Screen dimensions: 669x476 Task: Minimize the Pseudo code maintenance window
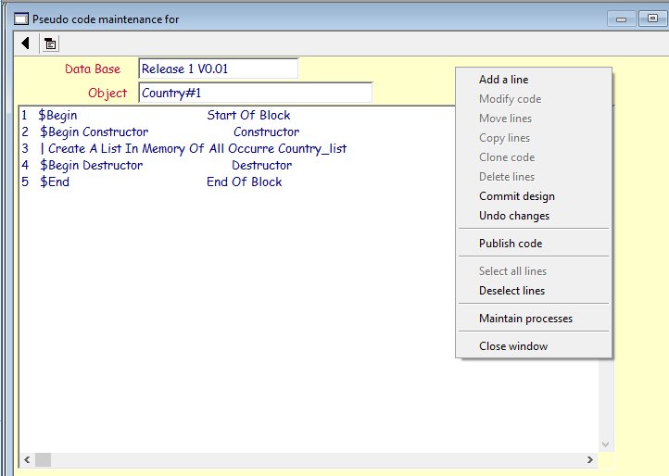click(620, 19)
